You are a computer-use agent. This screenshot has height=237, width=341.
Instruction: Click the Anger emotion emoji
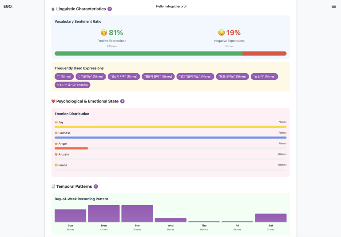(56, 144)
